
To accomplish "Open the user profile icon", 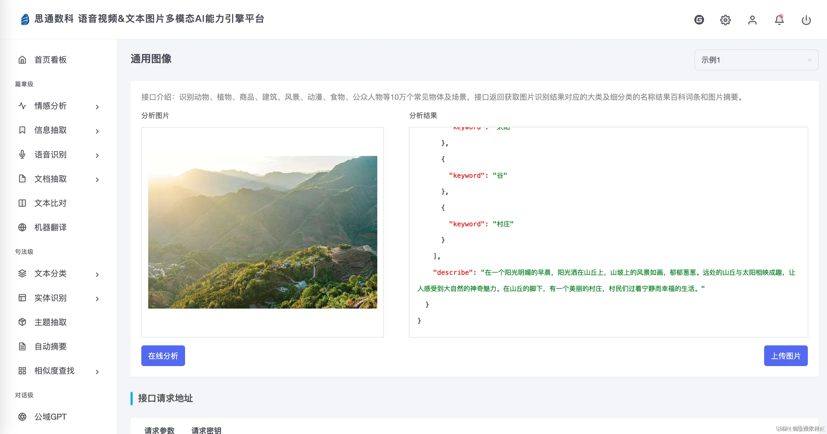I will click(x=752, y=20).
